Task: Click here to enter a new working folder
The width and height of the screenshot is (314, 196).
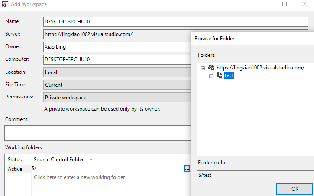Action: pos(79,177)
